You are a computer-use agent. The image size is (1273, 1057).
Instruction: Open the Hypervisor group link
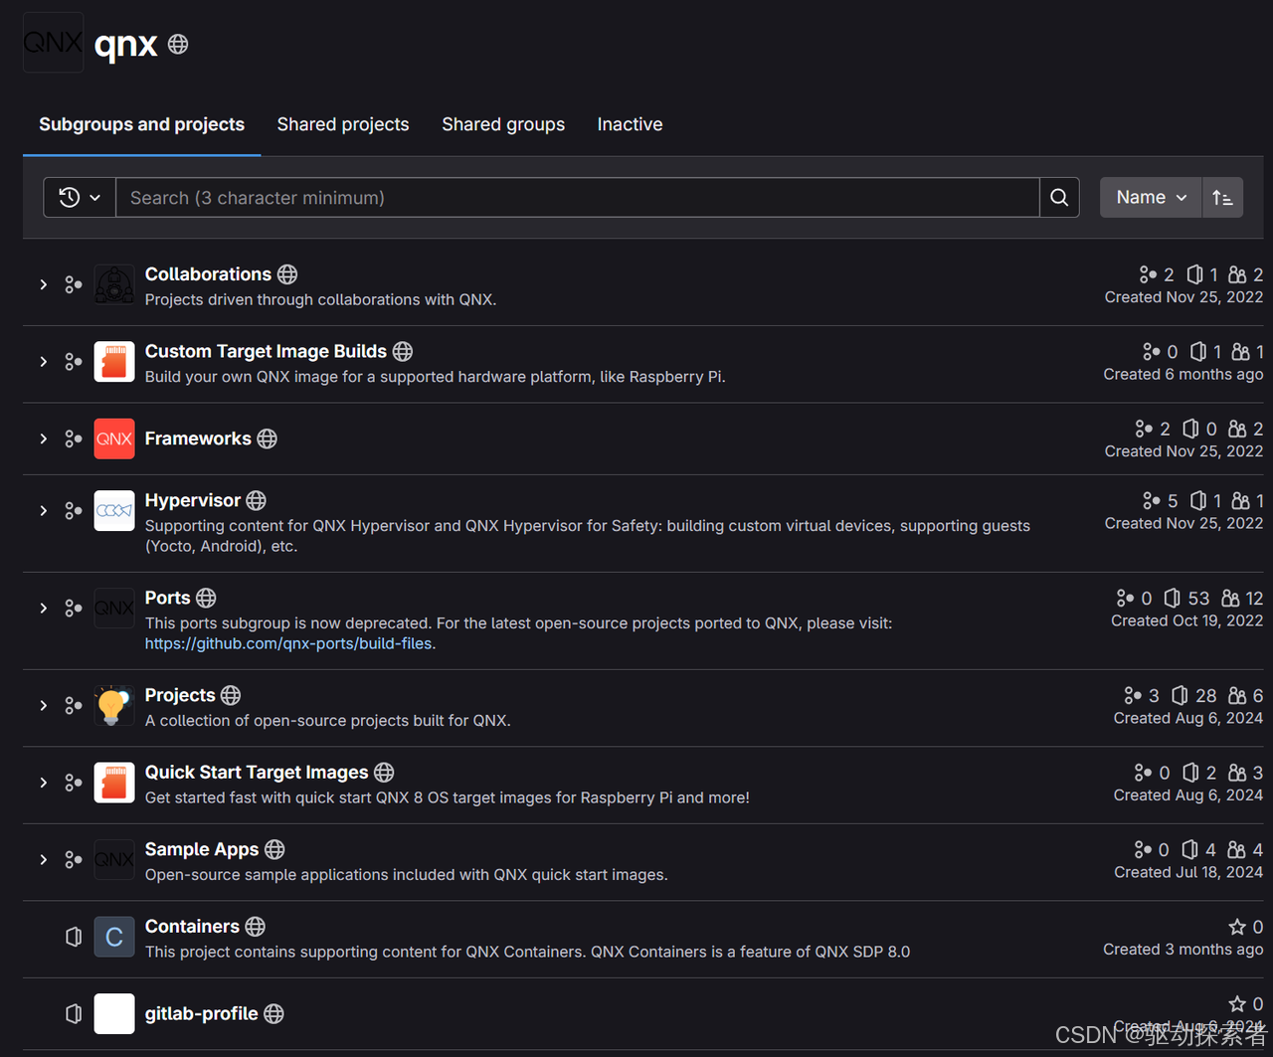coord(193,500)
